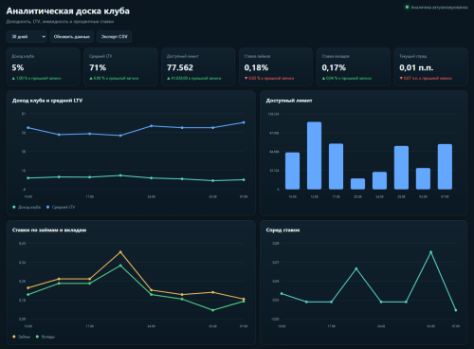
Task: Click the bar labeled 10.08 in Доступный лимит
Action: pos(292,171)
